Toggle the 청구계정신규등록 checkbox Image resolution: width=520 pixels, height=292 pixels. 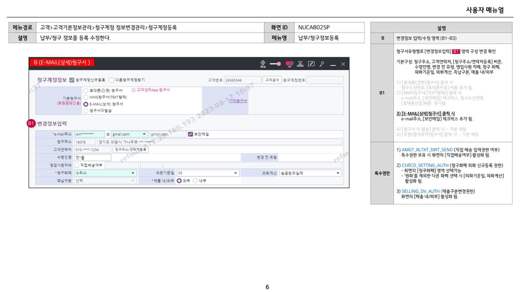(x=72, y=80)
